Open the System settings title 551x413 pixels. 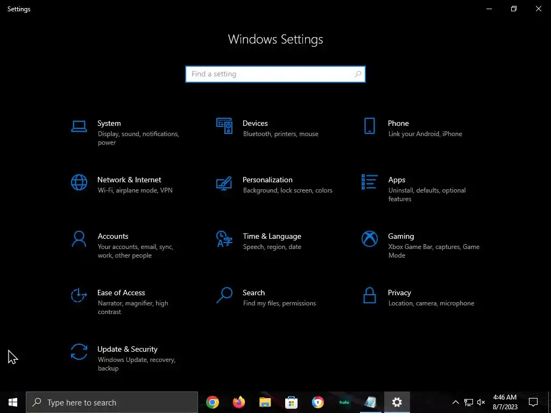[109, 123]
